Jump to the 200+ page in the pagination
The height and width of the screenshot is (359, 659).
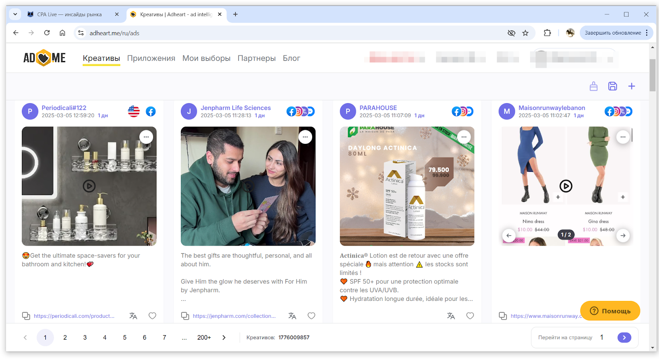tap(204, 337)
